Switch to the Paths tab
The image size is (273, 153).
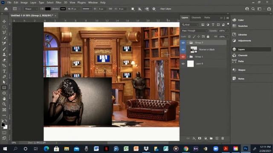click(x=207, y=17)
